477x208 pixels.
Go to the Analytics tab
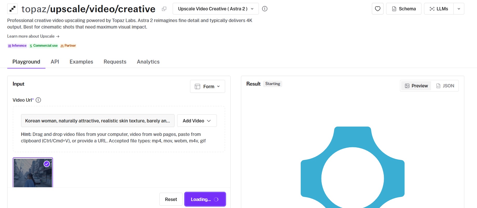(x=148, y=62)
